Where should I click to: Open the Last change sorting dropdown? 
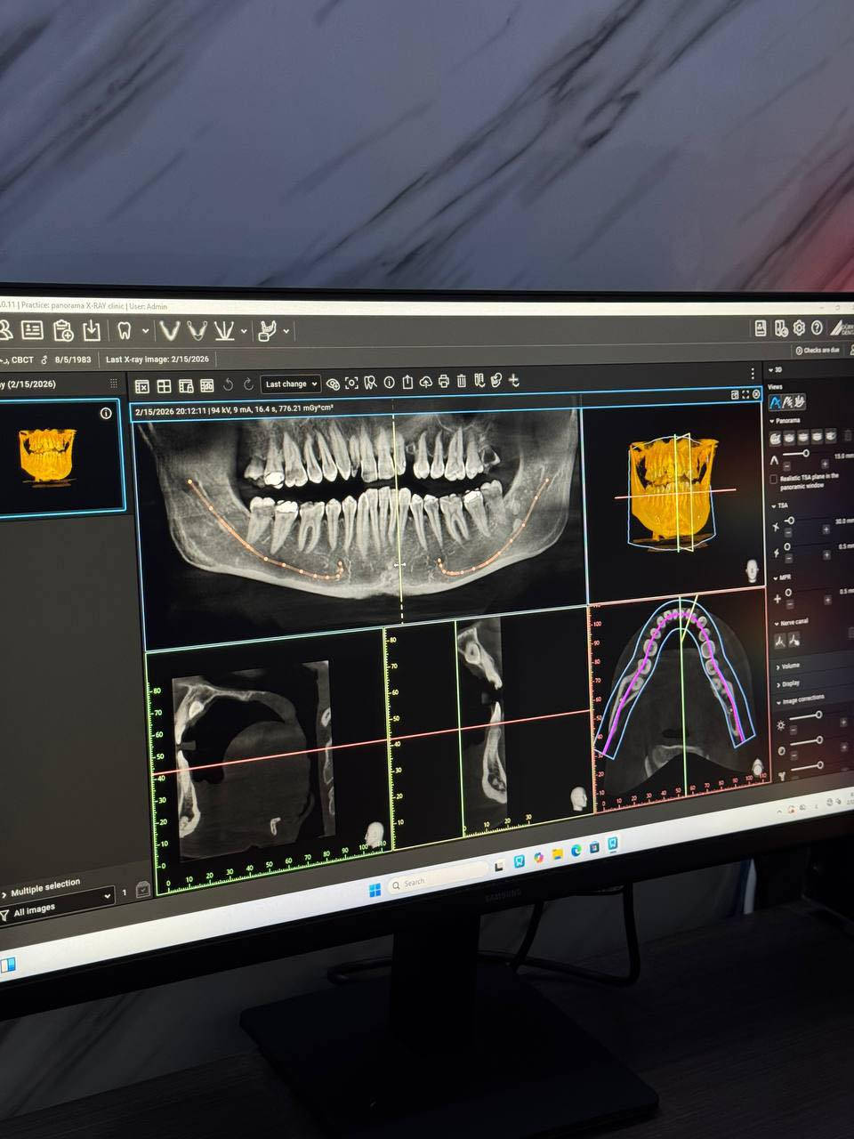pyautogui.click(x=291, y=384)
